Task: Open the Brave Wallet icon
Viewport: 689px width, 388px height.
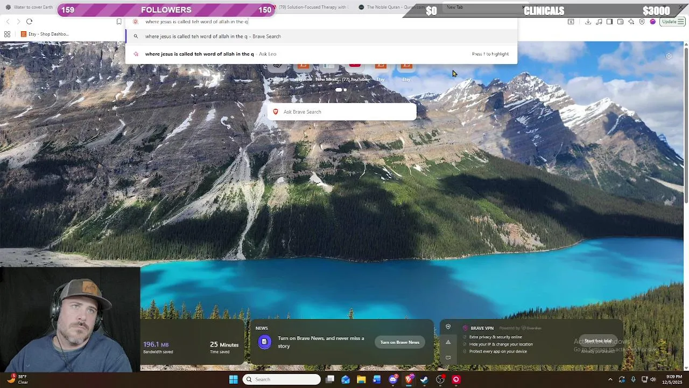Action: pos(620,22)
